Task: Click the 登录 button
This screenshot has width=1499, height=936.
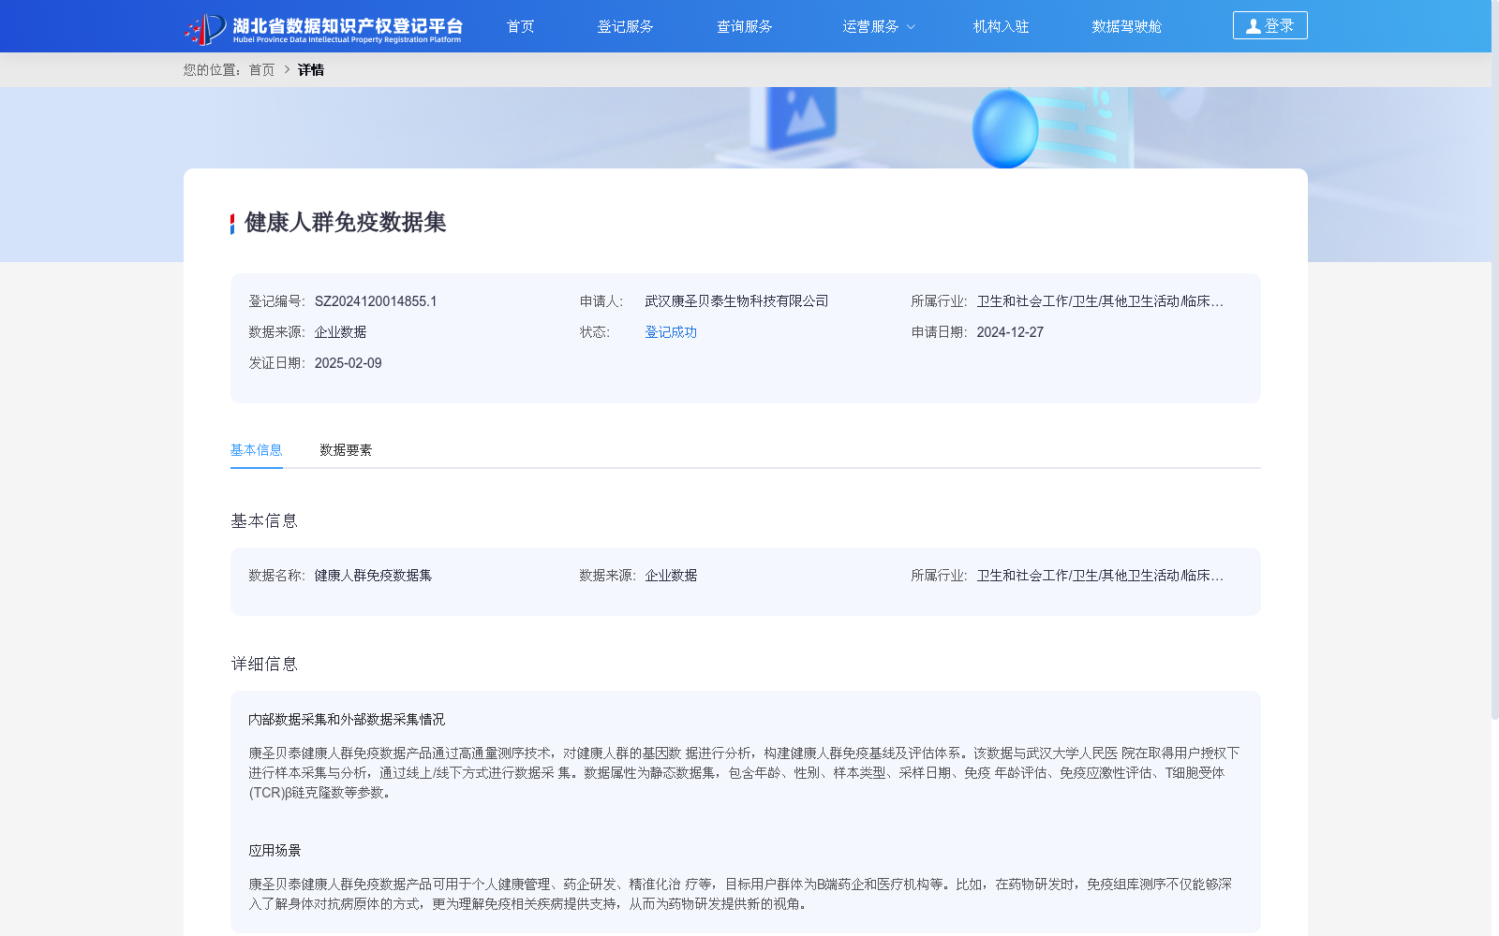Action: tap(1269, 25)
